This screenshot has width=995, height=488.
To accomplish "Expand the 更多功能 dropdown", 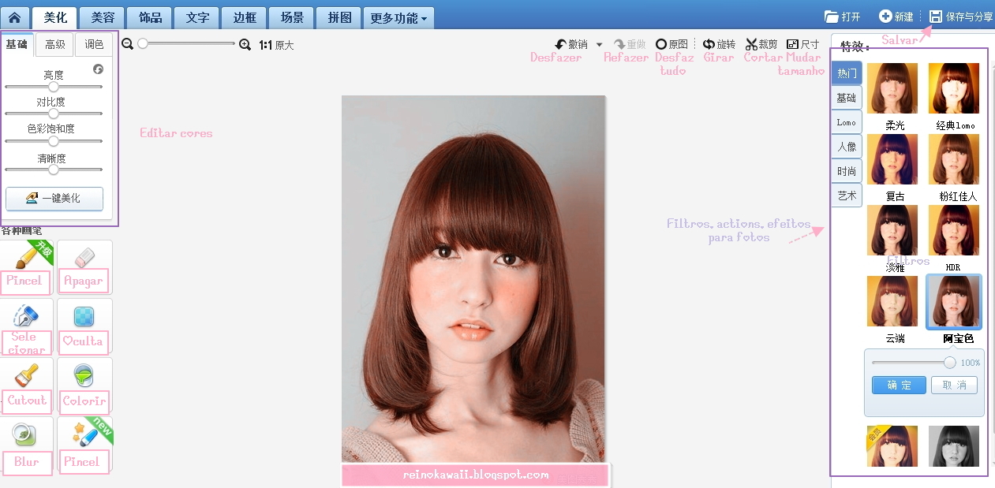I will pos(398,17).
